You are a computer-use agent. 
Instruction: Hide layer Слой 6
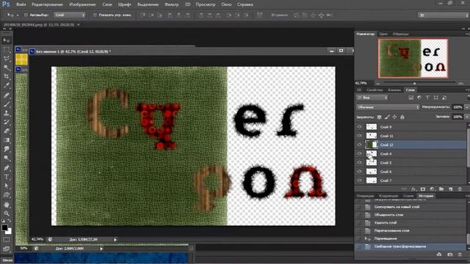pos(359,172)
